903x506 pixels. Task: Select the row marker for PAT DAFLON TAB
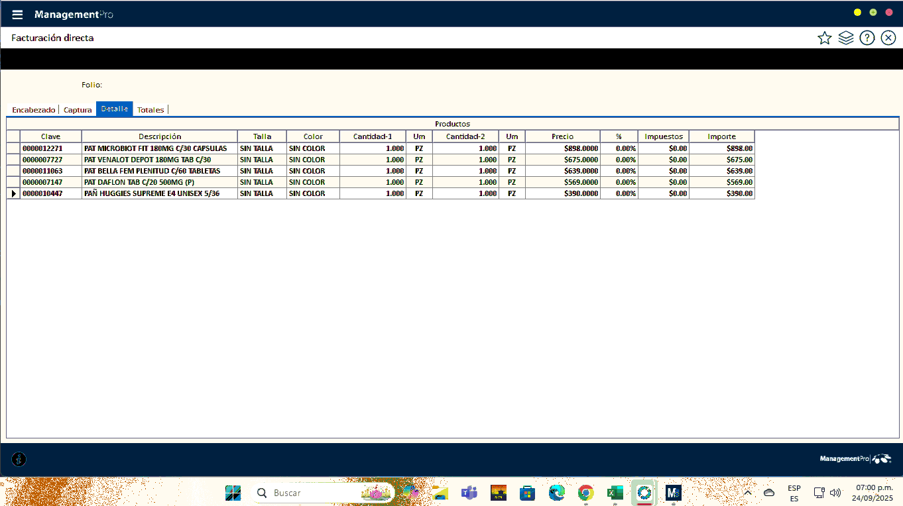tap(13, 182)
